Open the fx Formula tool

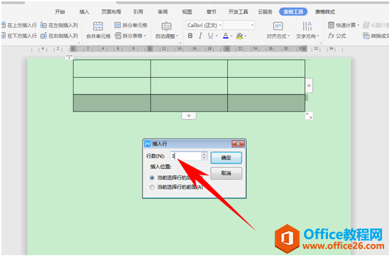pyautogui.click(x=337, y=36)
